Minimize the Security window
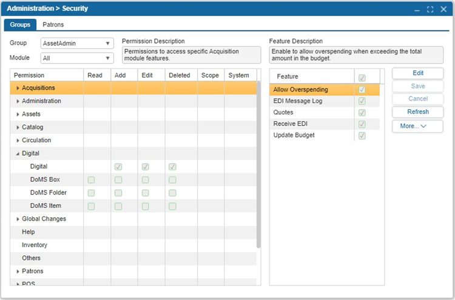This screenshot has height=300, width=455. point(417,10)
